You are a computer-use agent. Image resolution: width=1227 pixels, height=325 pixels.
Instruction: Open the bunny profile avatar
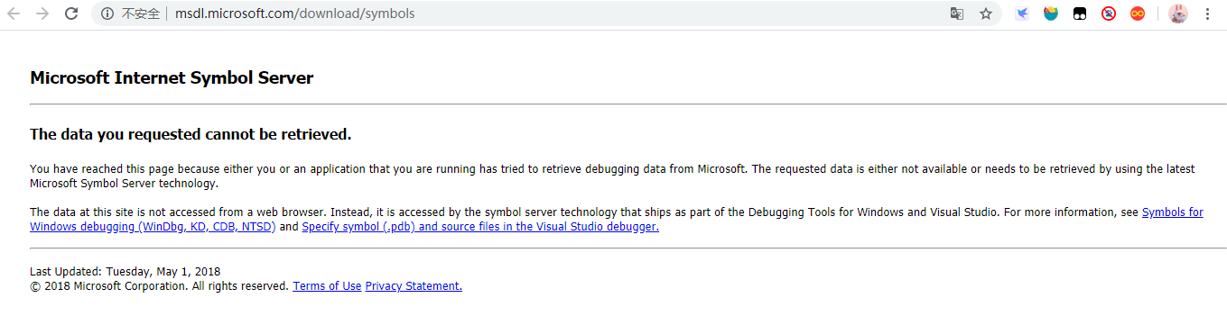(x=1178, y=14)
